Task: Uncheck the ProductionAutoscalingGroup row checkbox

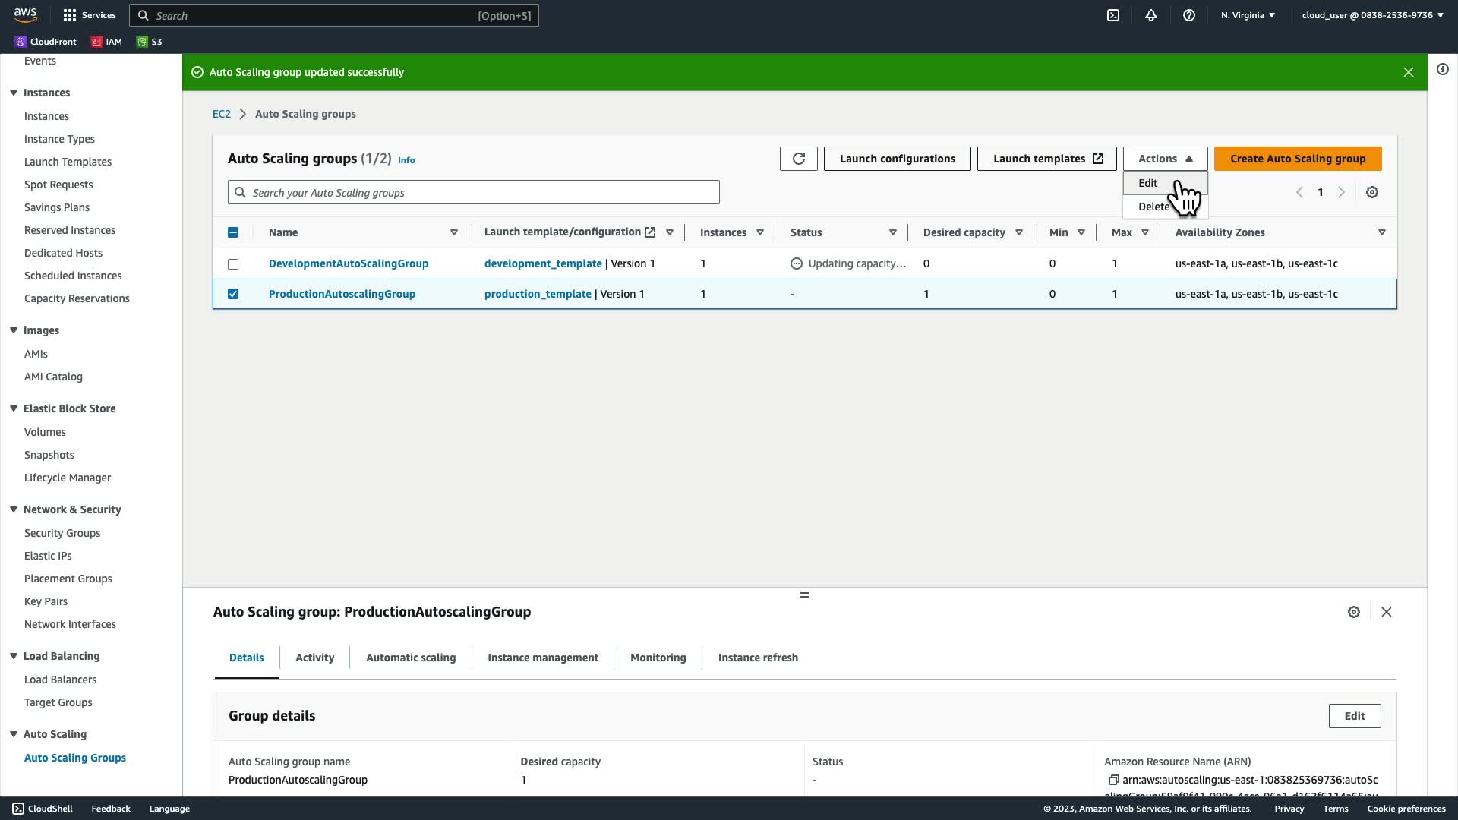Action: coord(233,294)
